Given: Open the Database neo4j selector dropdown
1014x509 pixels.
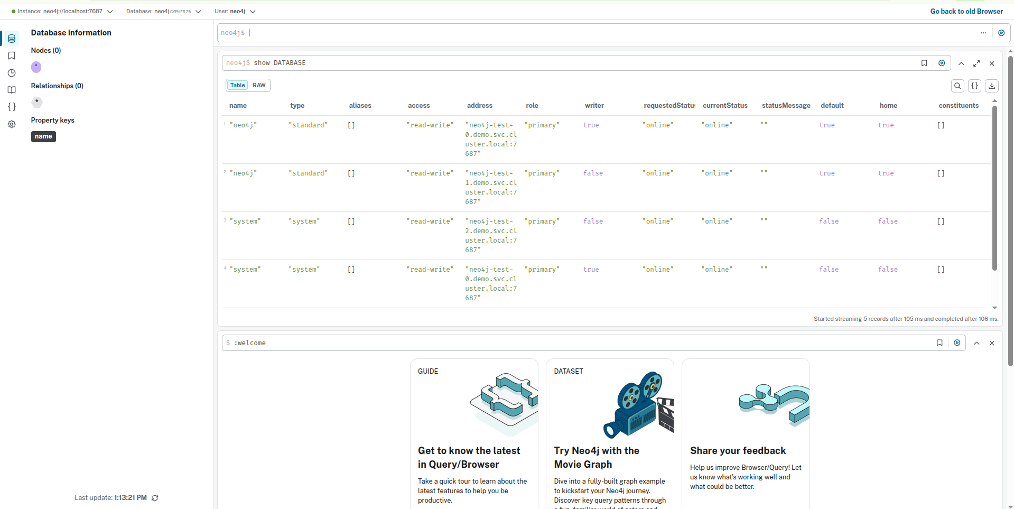Looking at the screenshot, I should click(x=164, y=11).
